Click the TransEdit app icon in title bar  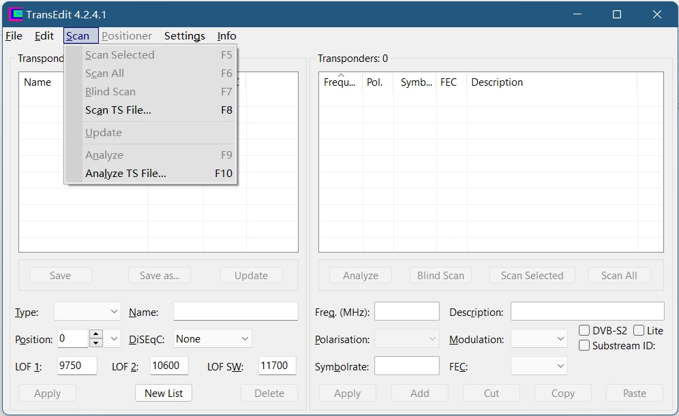(15, 14)
